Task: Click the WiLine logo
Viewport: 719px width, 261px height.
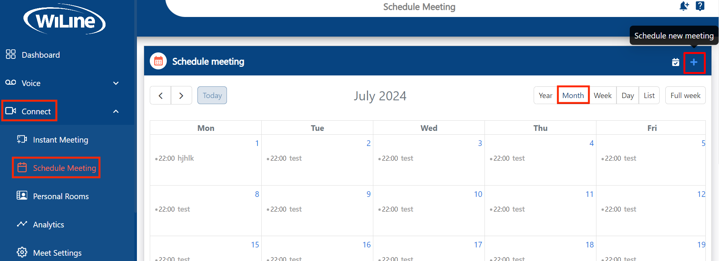Action: pyautogui.click(x=65, y=20)
